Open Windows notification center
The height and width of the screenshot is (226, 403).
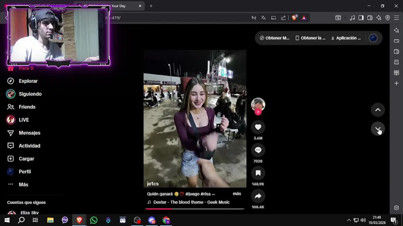tap(394, 220)
